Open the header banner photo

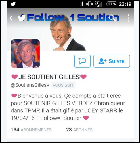coord(70,29)
